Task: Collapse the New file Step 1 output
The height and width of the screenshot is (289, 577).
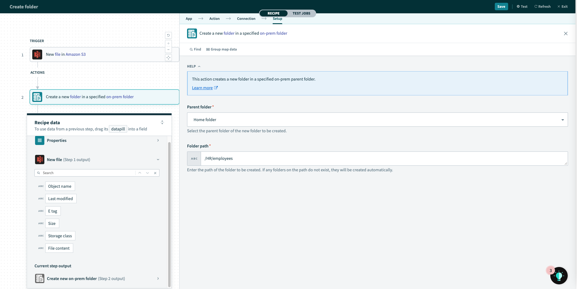Action: pyautogui.click(x=158, y=160)
